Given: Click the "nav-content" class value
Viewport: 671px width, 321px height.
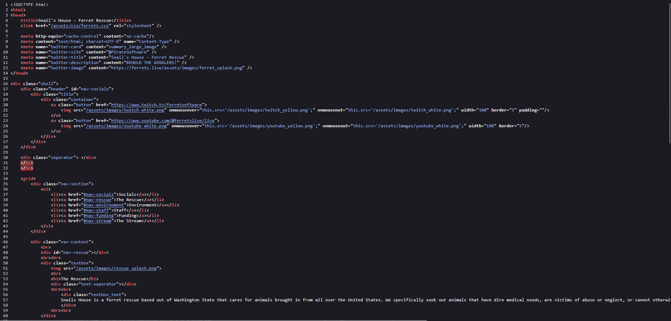Looking at the screenshot, I should 75,242.
